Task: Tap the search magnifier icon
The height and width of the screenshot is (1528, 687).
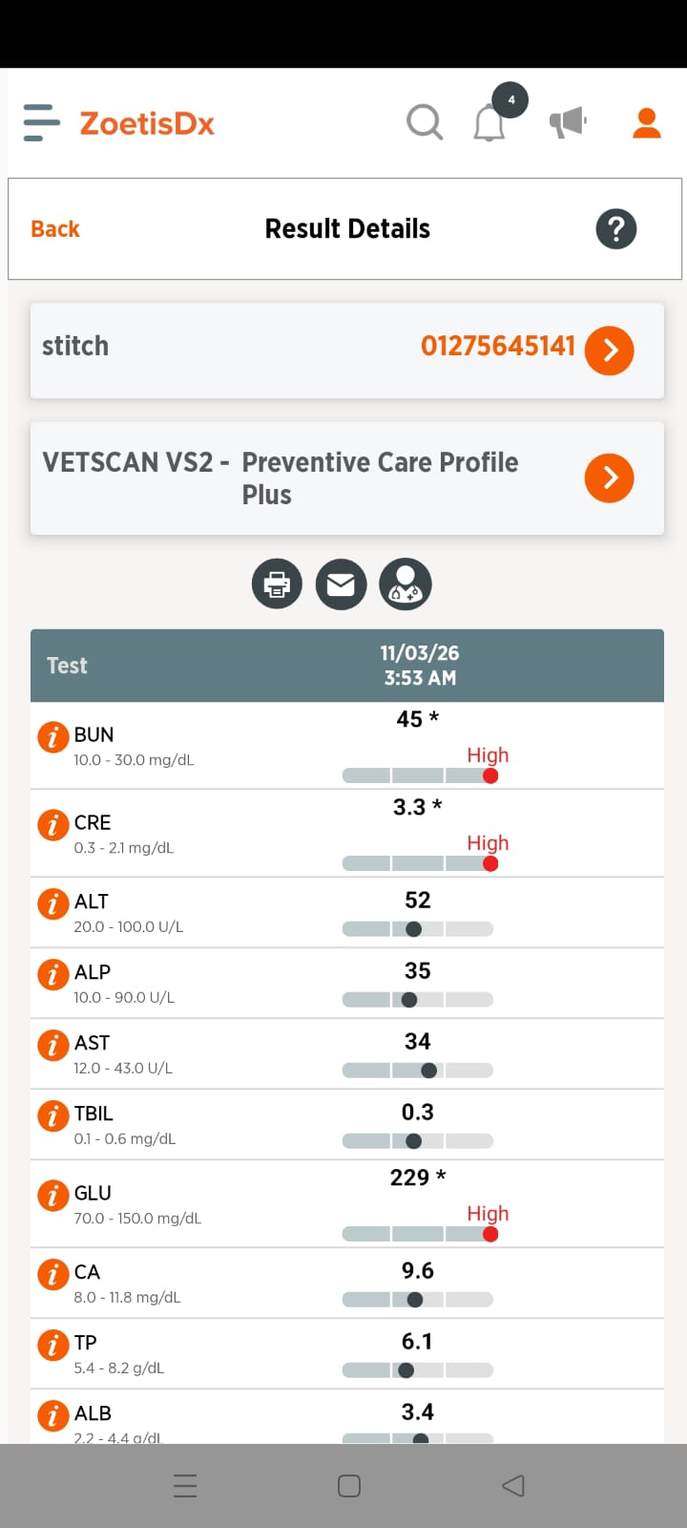Action: coord(425,123)
